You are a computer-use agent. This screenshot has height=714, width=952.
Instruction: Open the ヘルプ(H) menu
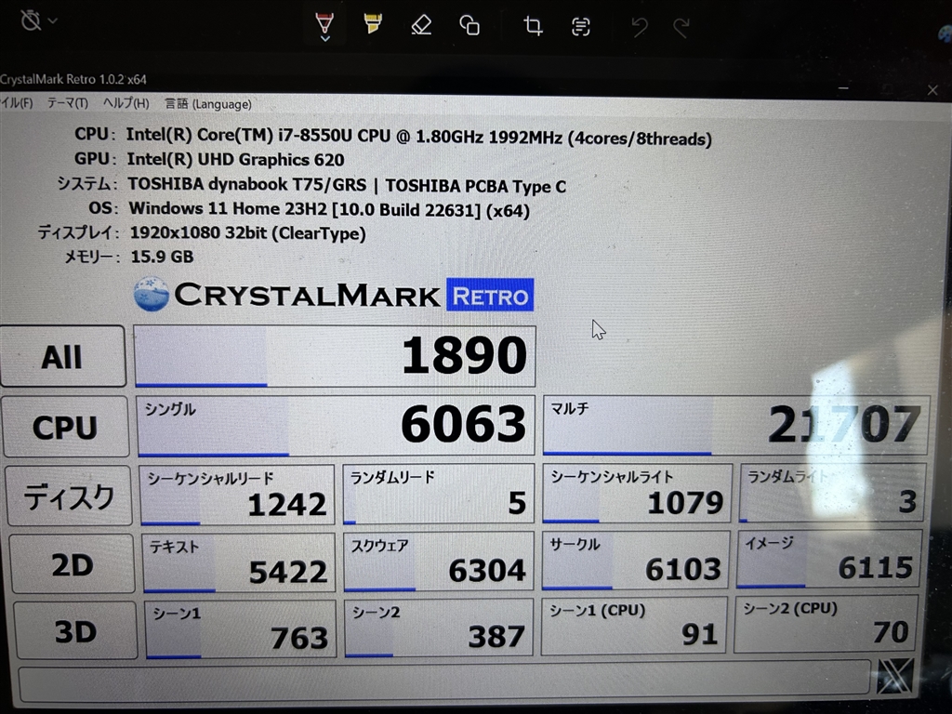click(x=126, y=103)
